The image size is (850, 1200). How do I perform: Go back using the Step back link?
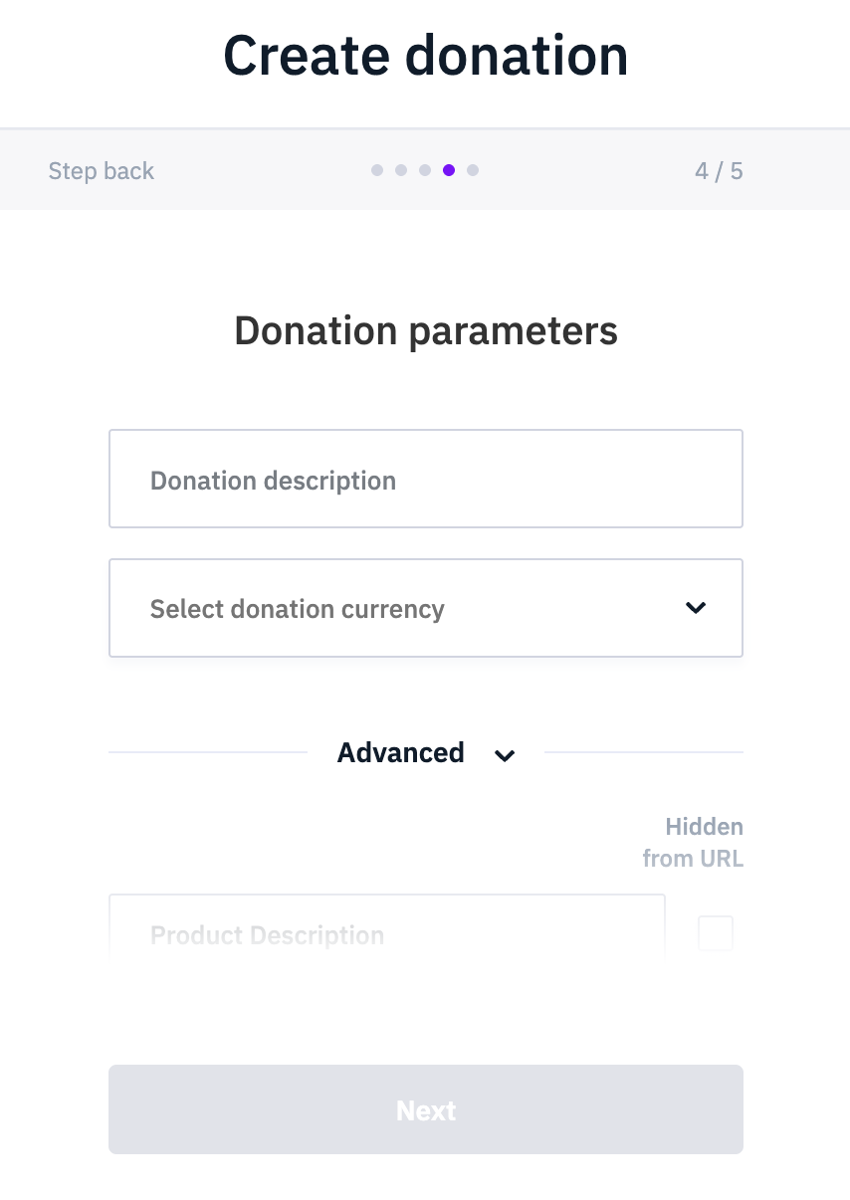point(102,171)
